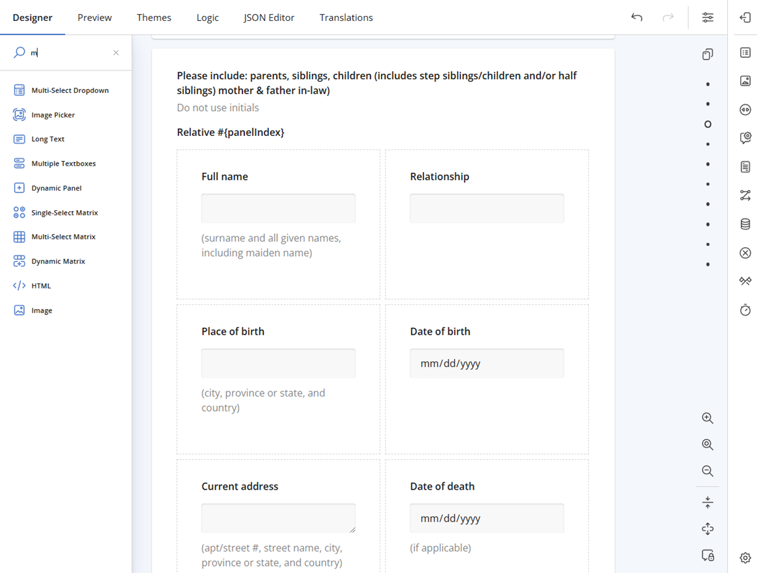The image size is (763, 573).
Task: Pick the Single-Select Matrix toolbox item
Action: click(x=64, y=213)
